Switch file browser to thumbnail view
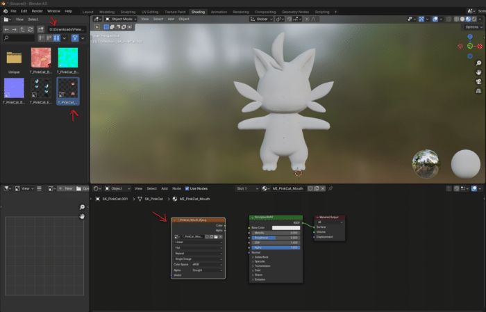486x312 pixels. 56,38
